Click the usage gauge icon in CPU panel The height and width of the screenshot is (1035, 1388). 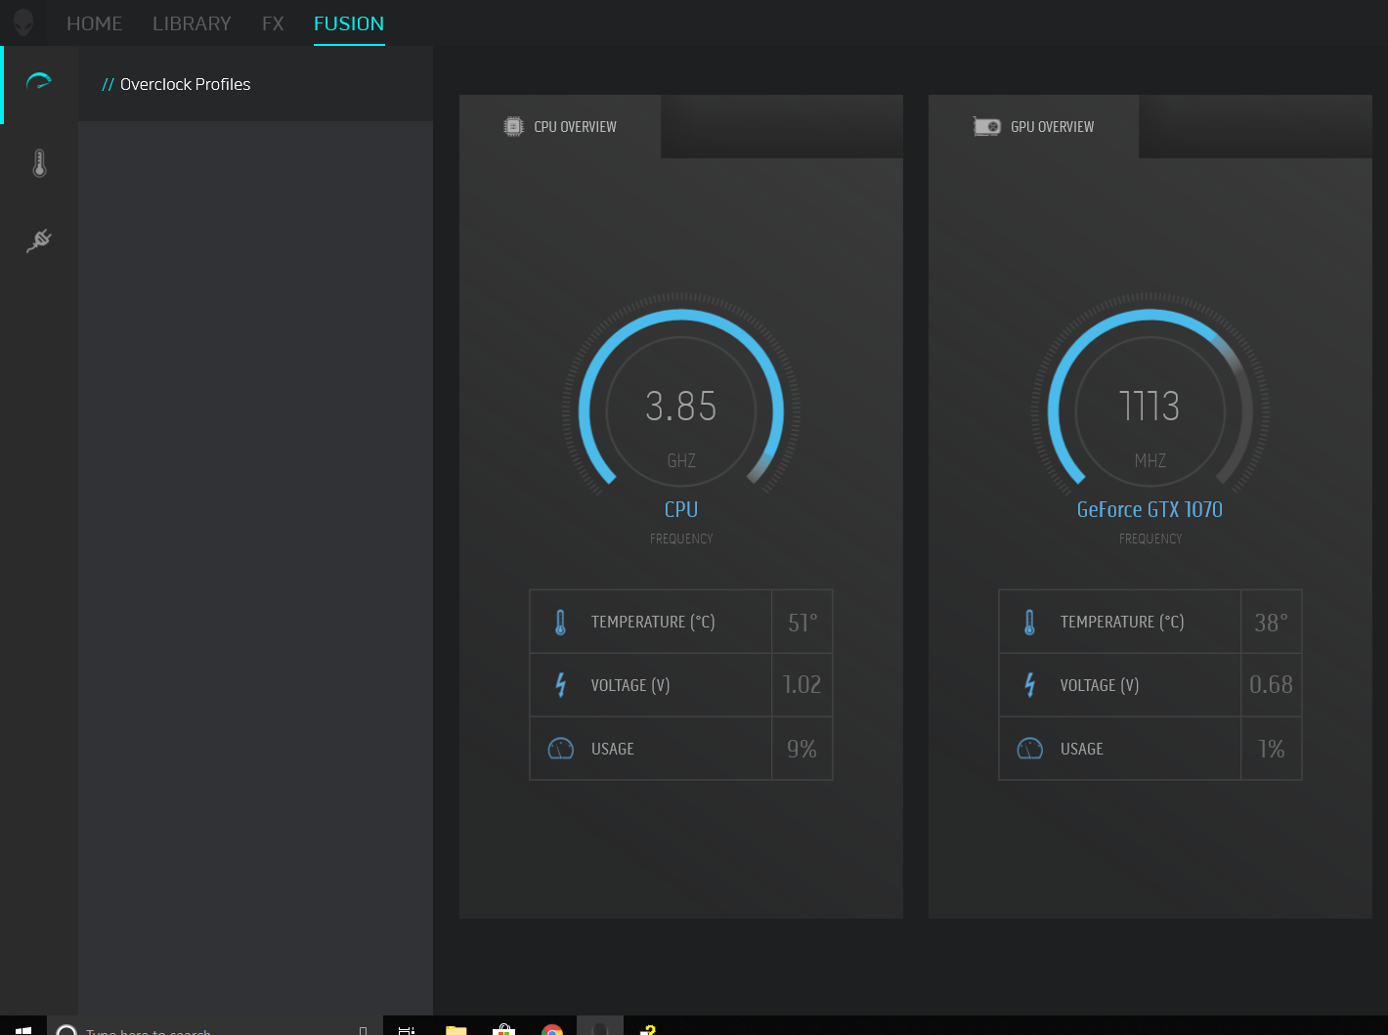[x=560, y=748]
